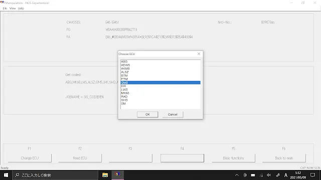
Task: Confirm ECU selection with OK
Action: point(147,114)
